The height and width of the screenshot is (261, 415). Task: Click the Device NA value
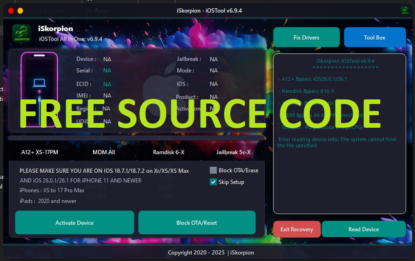tap(107, 59)
